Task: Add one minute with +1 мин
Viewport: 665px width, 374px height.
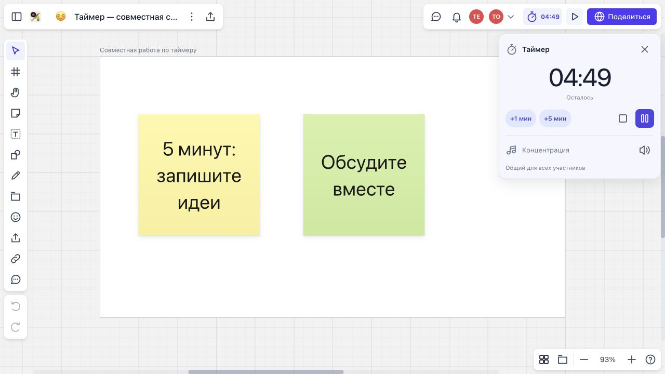Action: [x=521, y=118]
